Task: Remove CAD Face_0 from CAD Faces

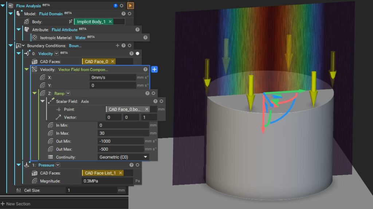Action: pos(113,62)
